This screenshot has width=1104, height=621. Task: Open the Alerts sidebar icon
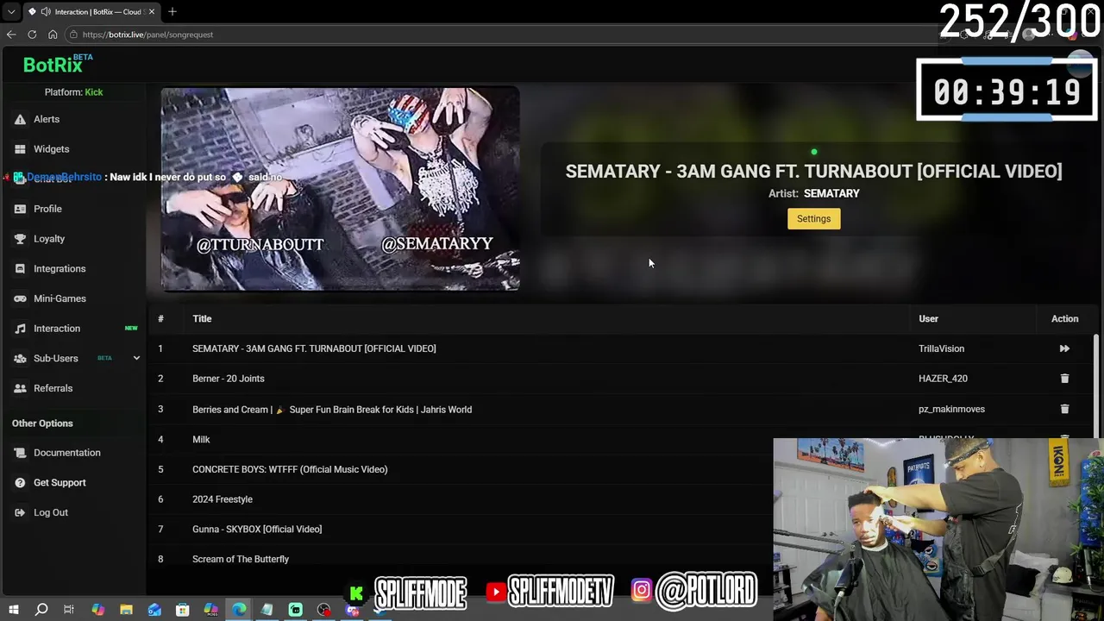[x=20, y=119]
